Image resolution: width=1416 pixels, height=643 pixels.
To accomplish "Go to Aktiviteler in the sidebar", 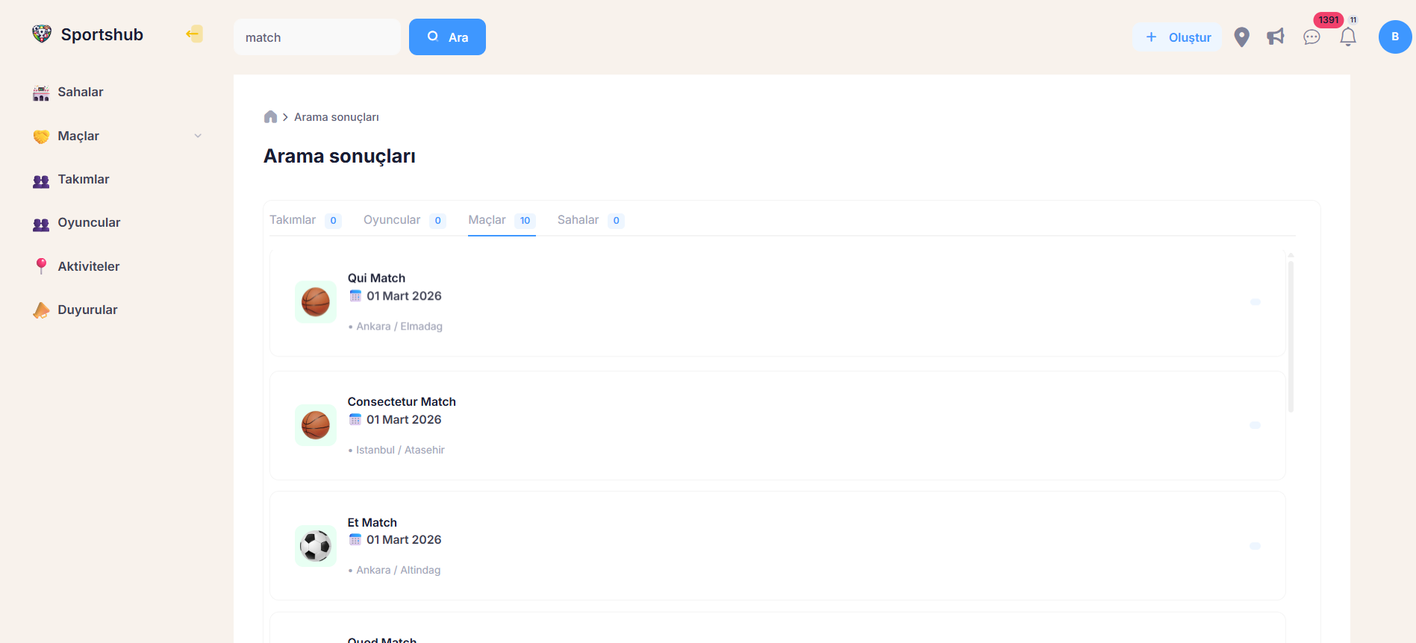I will [x=88, y=266].
